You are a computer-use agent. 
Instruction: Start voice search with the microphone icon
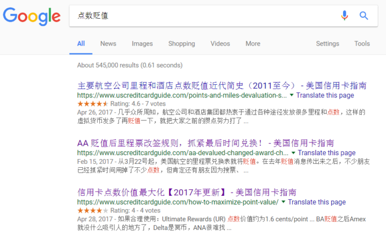click(345, 15)
